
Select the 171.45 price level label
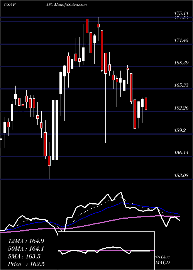point(181,40)
